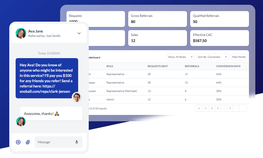Go to page 3 of results
Screen dimensions: 263x158
pyautogui.click(x=218, y=108)
